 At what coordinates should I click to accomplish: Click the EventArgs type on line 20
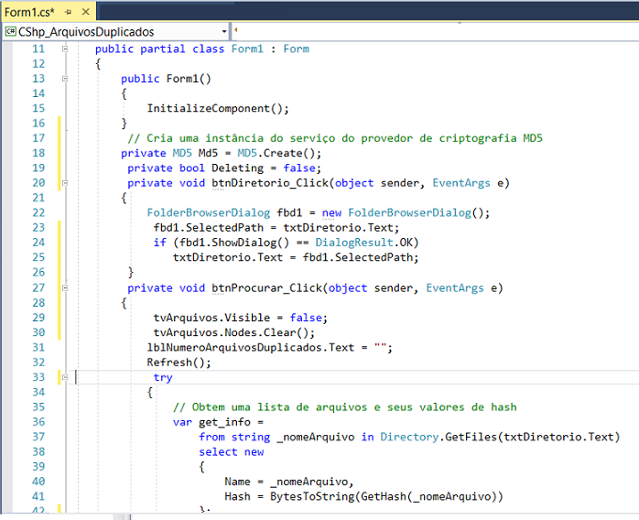click(x=461, y=183)
